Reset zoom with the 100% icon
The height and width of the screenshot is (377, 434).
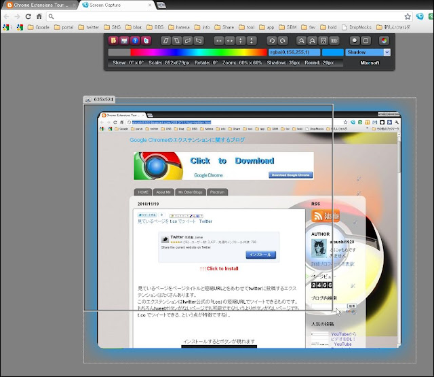pyautogui.click(x=334, y=41)
